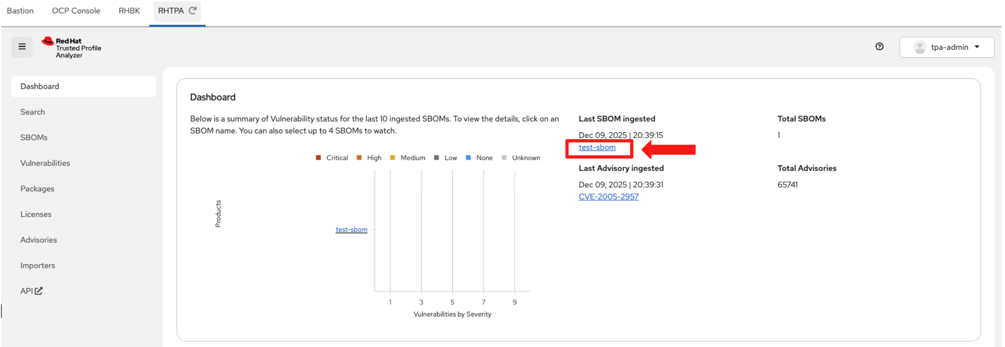The width and height of the screenshot is (1005, 347).
Task: Open the Importers sidebar item
Action: click(x=38, y=265)
